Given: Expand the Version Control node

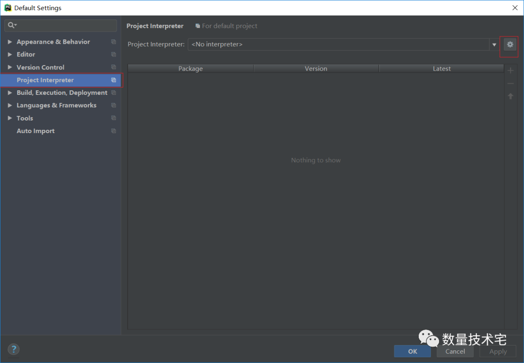Looking at the screenshot, I should pos(10,68).
